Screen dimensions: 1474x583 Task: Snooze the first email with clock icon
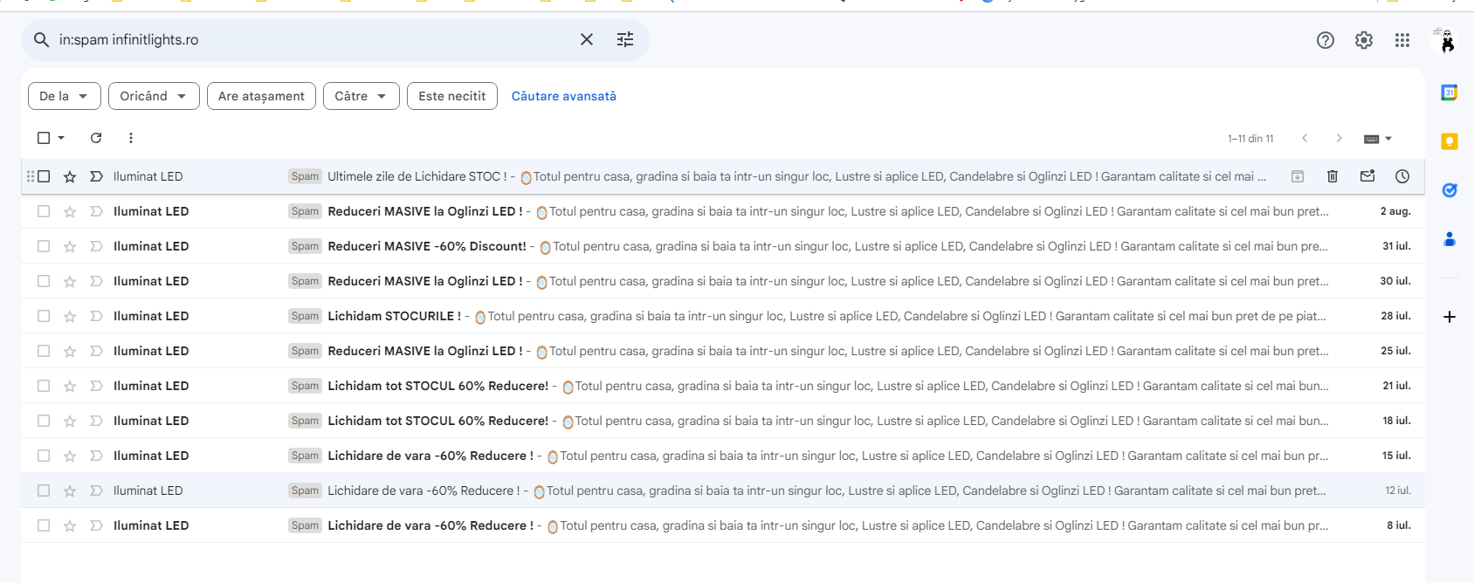(x=1402, y=176)
